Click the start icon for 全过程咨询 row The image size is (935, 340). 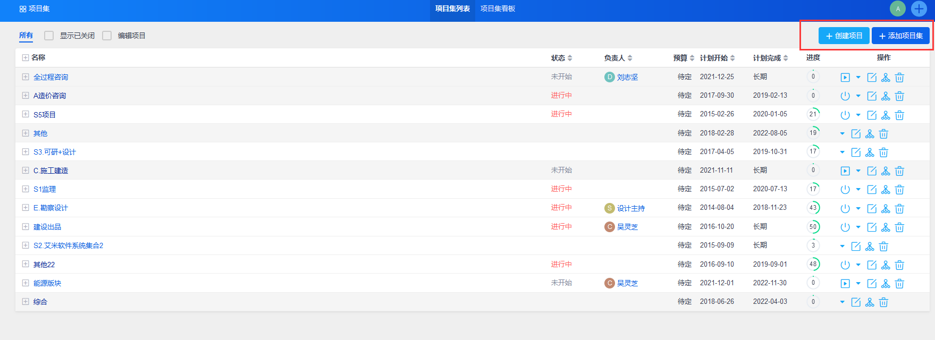pyautogui.click(x=845, y=78)
